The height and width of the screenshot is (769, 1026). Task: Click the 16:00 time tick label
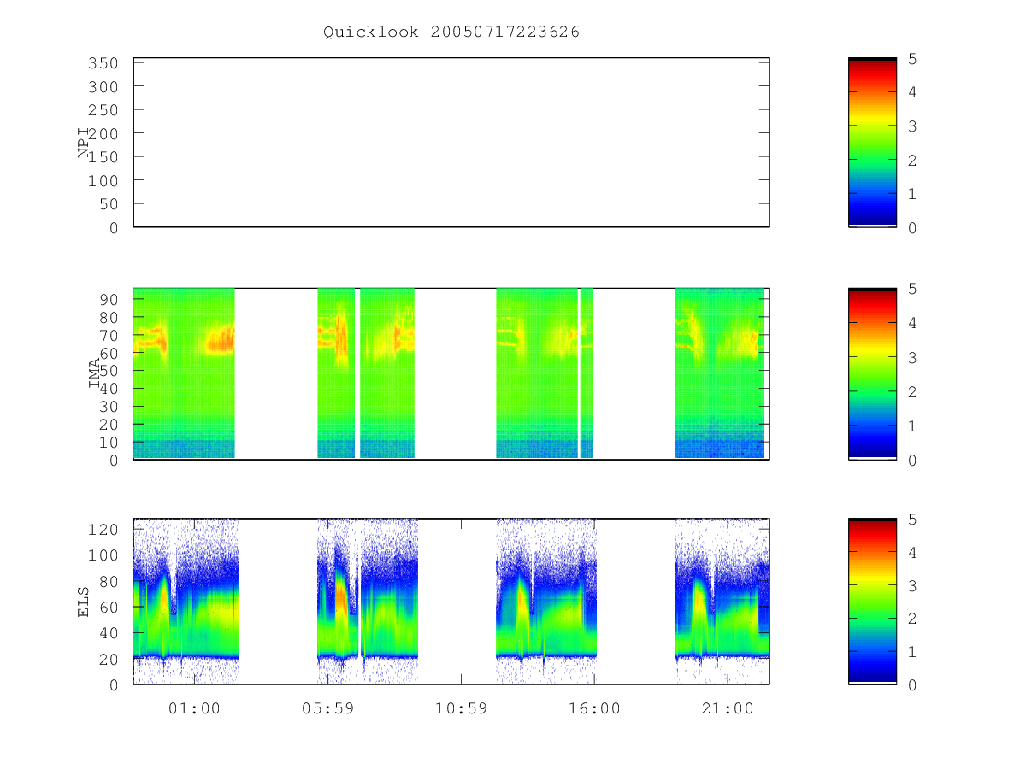tap(594, 708)
